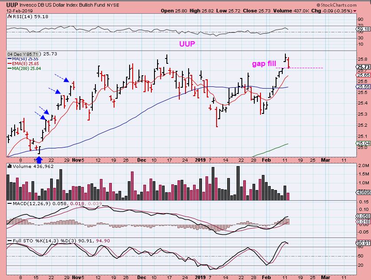Click the NYSE exchange label
Image resolution: width=371 pixels, height=280 pixels.
(x=113, y=5)
